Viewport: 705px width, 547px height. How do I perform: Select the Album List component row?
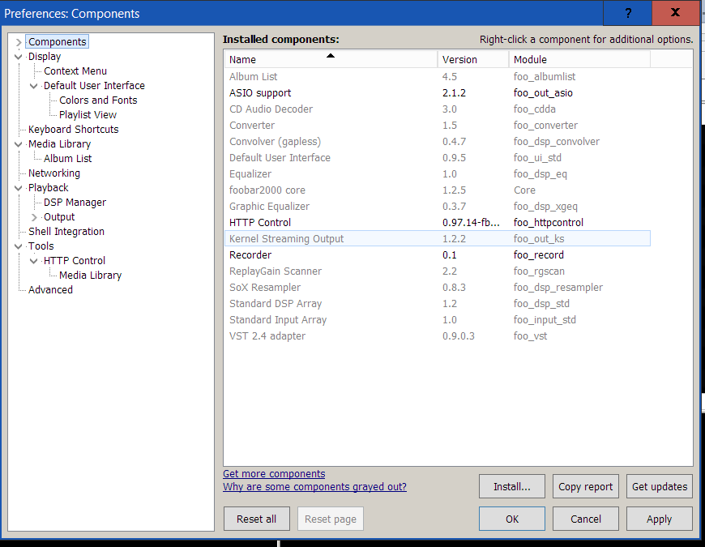point(438,77)
